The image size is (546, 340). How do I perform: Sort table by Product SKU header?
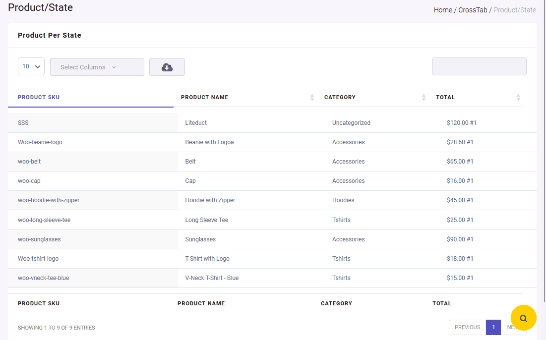(39, 97)
